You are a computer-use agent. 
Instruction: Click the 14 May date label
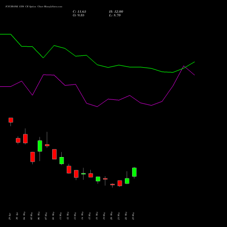coord(82,216)
